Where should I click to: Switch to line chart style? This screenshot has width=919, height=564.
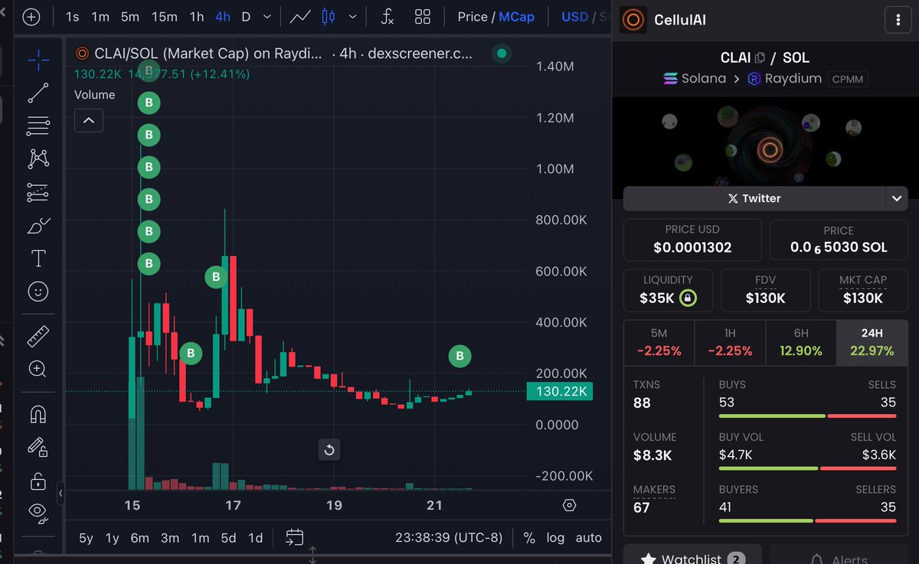tap(299, 16)
